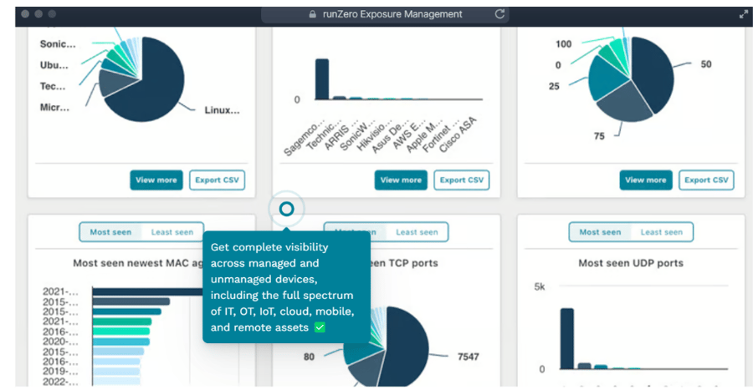
Task: Click the Cisco ASA axis label
Action: [458, 134]
